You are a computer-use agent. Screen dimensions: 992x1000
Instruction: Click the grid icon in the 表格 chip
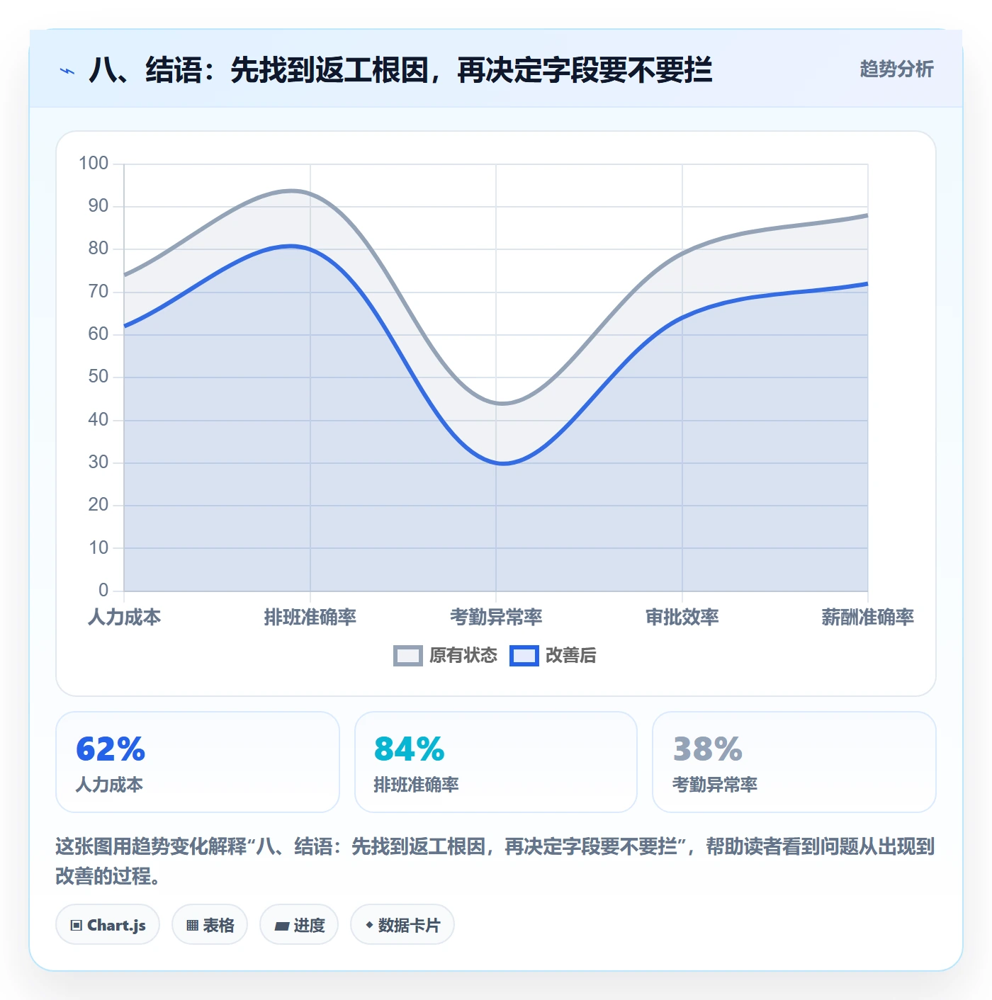(x=192, y=926)
